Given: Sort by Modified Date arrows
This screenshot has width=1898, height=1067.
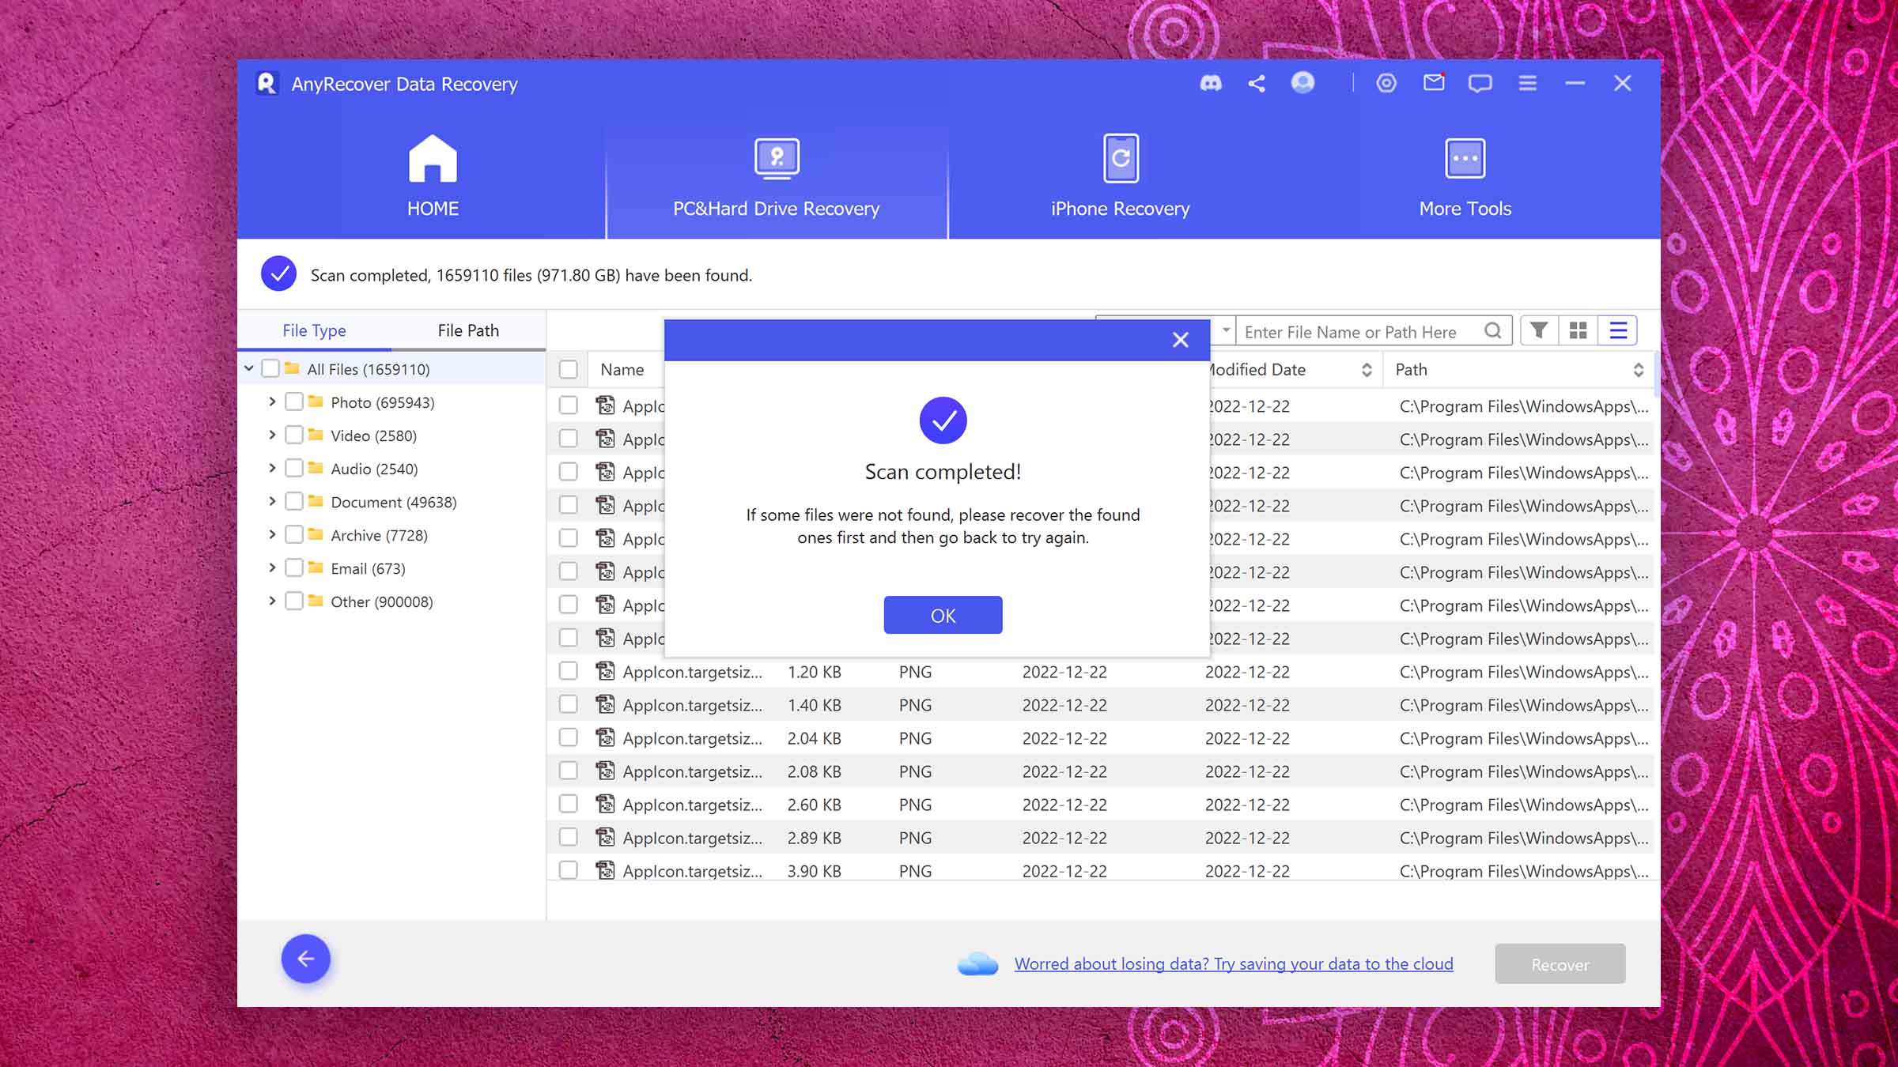Looking at the screenshot, I should point(1367,369).
